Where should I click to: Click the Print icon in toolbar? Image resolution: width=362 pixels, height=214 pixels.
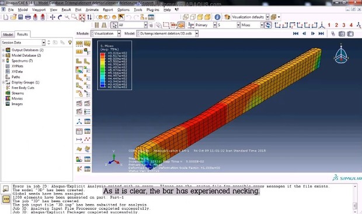pyautogui.click(x=28, y=17)
